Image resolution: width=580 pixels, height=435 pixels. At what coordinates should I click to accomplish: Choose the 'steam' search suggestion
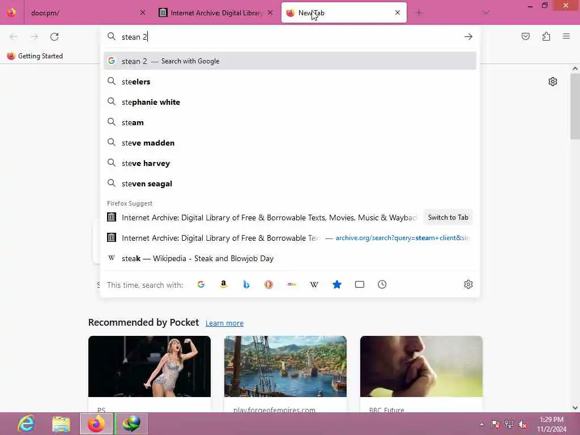pos(290,122)
